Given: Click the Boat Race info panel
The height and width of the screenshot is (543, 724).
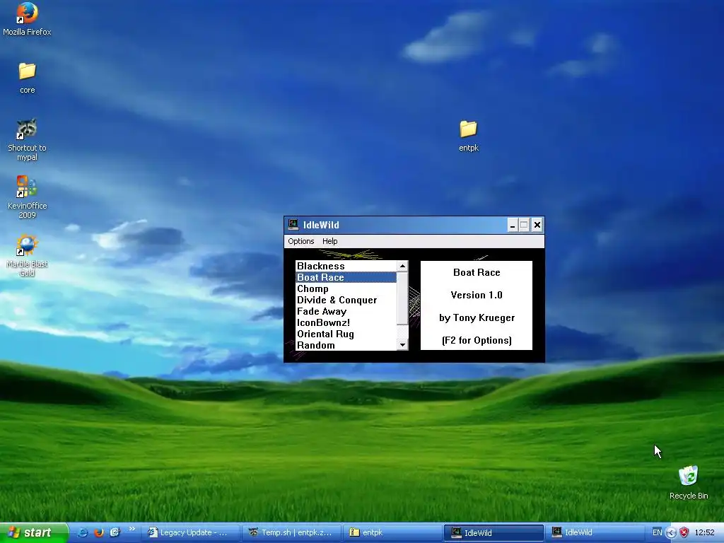Looking at the screenshot, I should pyautogui.click(x=477, y=305).
